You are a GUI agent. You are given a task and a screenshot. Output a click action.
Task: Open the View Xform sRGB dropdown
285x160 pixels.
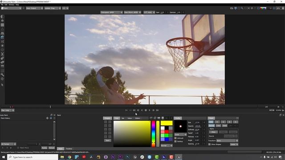click(133, 12)
